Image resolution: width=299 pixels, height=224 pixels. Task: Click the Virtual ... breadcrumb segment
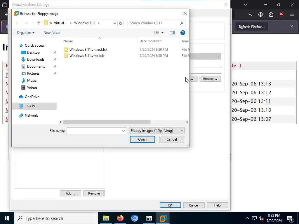pos(61,23)
